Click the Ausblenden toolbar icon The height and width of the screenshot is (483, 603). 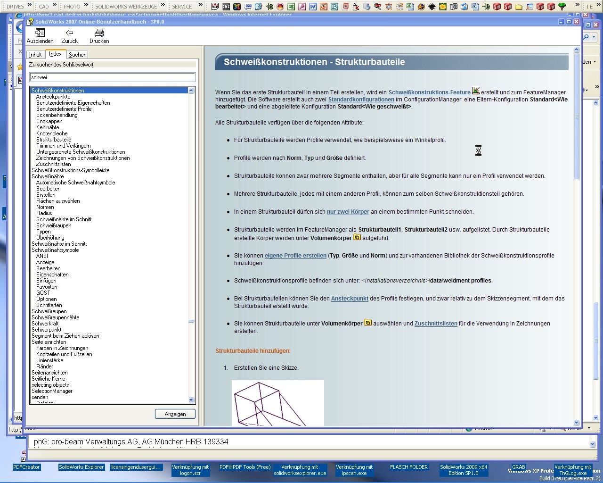[40, 33]
